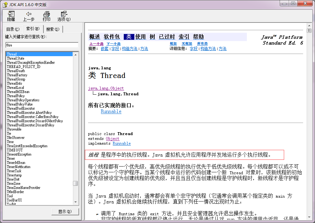Open the 帮助 (Help) navigation link

click(198, 37)
